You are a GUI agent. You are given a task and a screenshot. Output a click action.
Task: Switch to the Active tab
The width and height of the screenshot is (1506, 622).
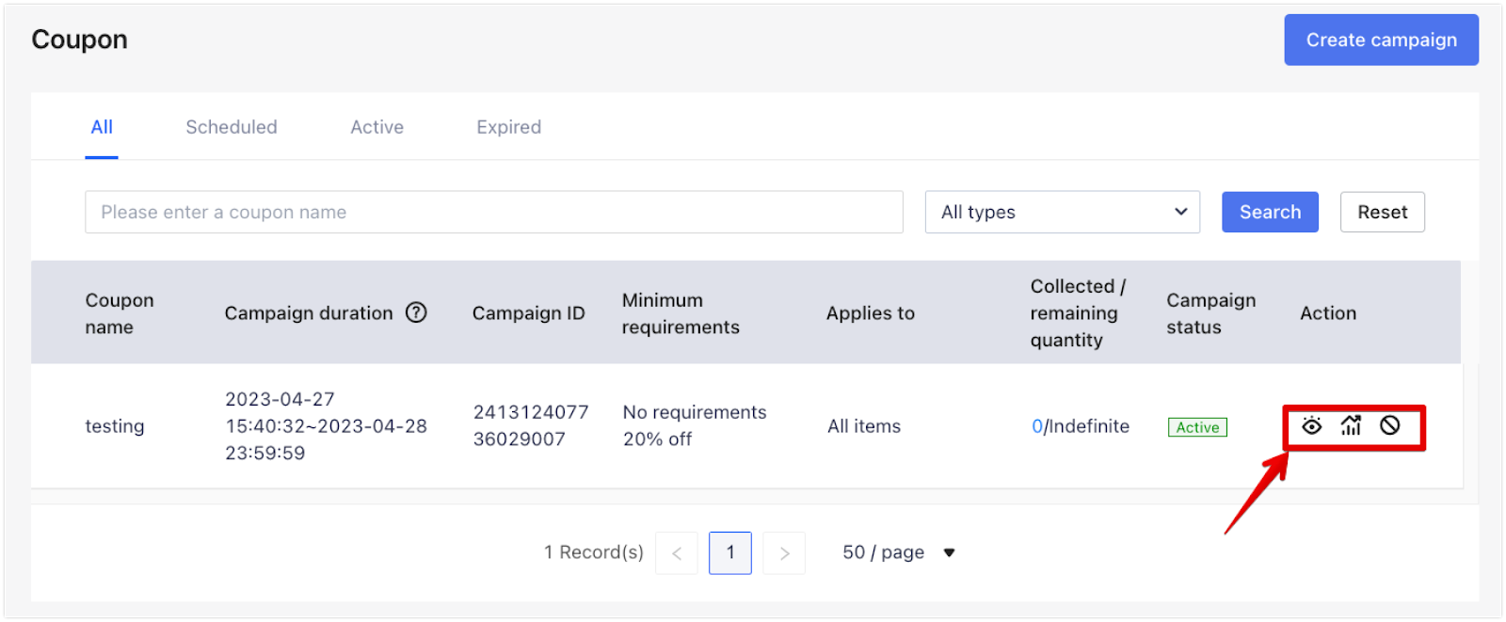[376, 127]
